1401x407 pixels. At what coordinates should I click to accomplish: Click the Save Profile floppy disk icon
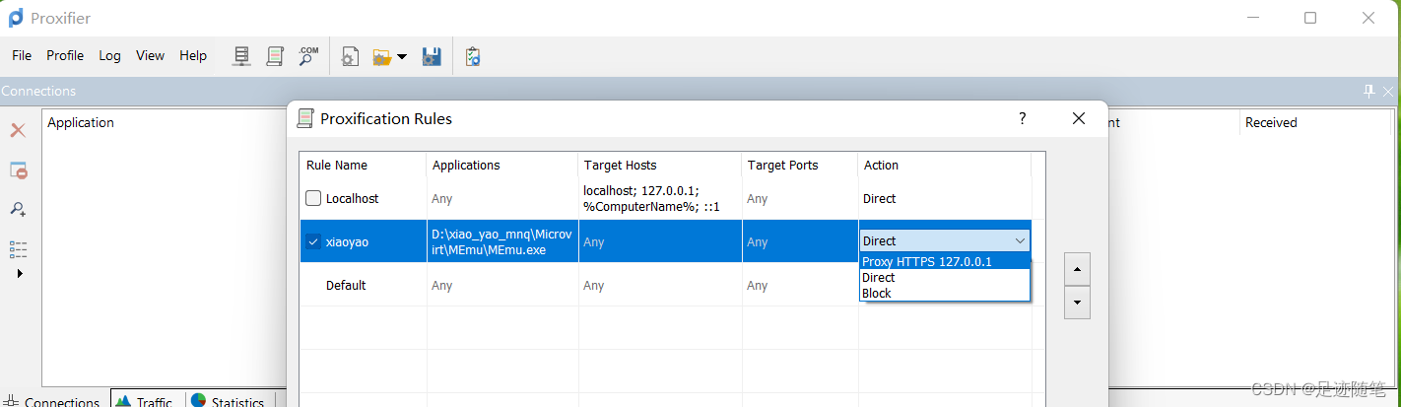point(431,56)
